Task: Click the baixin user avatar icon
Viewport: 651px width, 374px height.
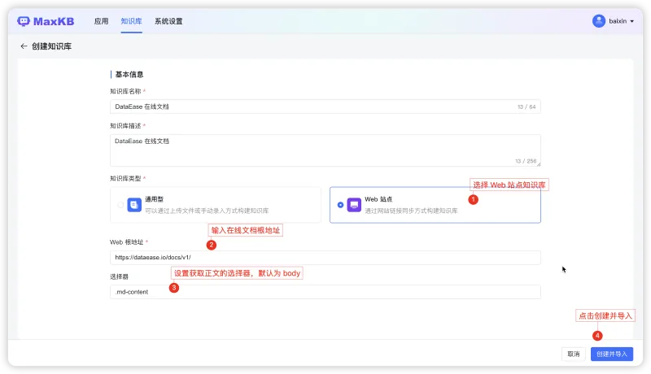Action: click(x=599, y=21)
